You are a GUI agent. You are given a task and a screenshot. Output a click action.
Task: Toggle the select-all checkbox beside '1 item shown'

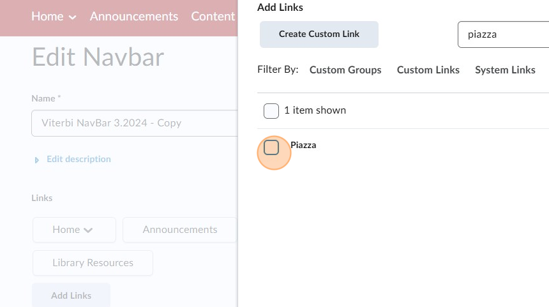271,111
